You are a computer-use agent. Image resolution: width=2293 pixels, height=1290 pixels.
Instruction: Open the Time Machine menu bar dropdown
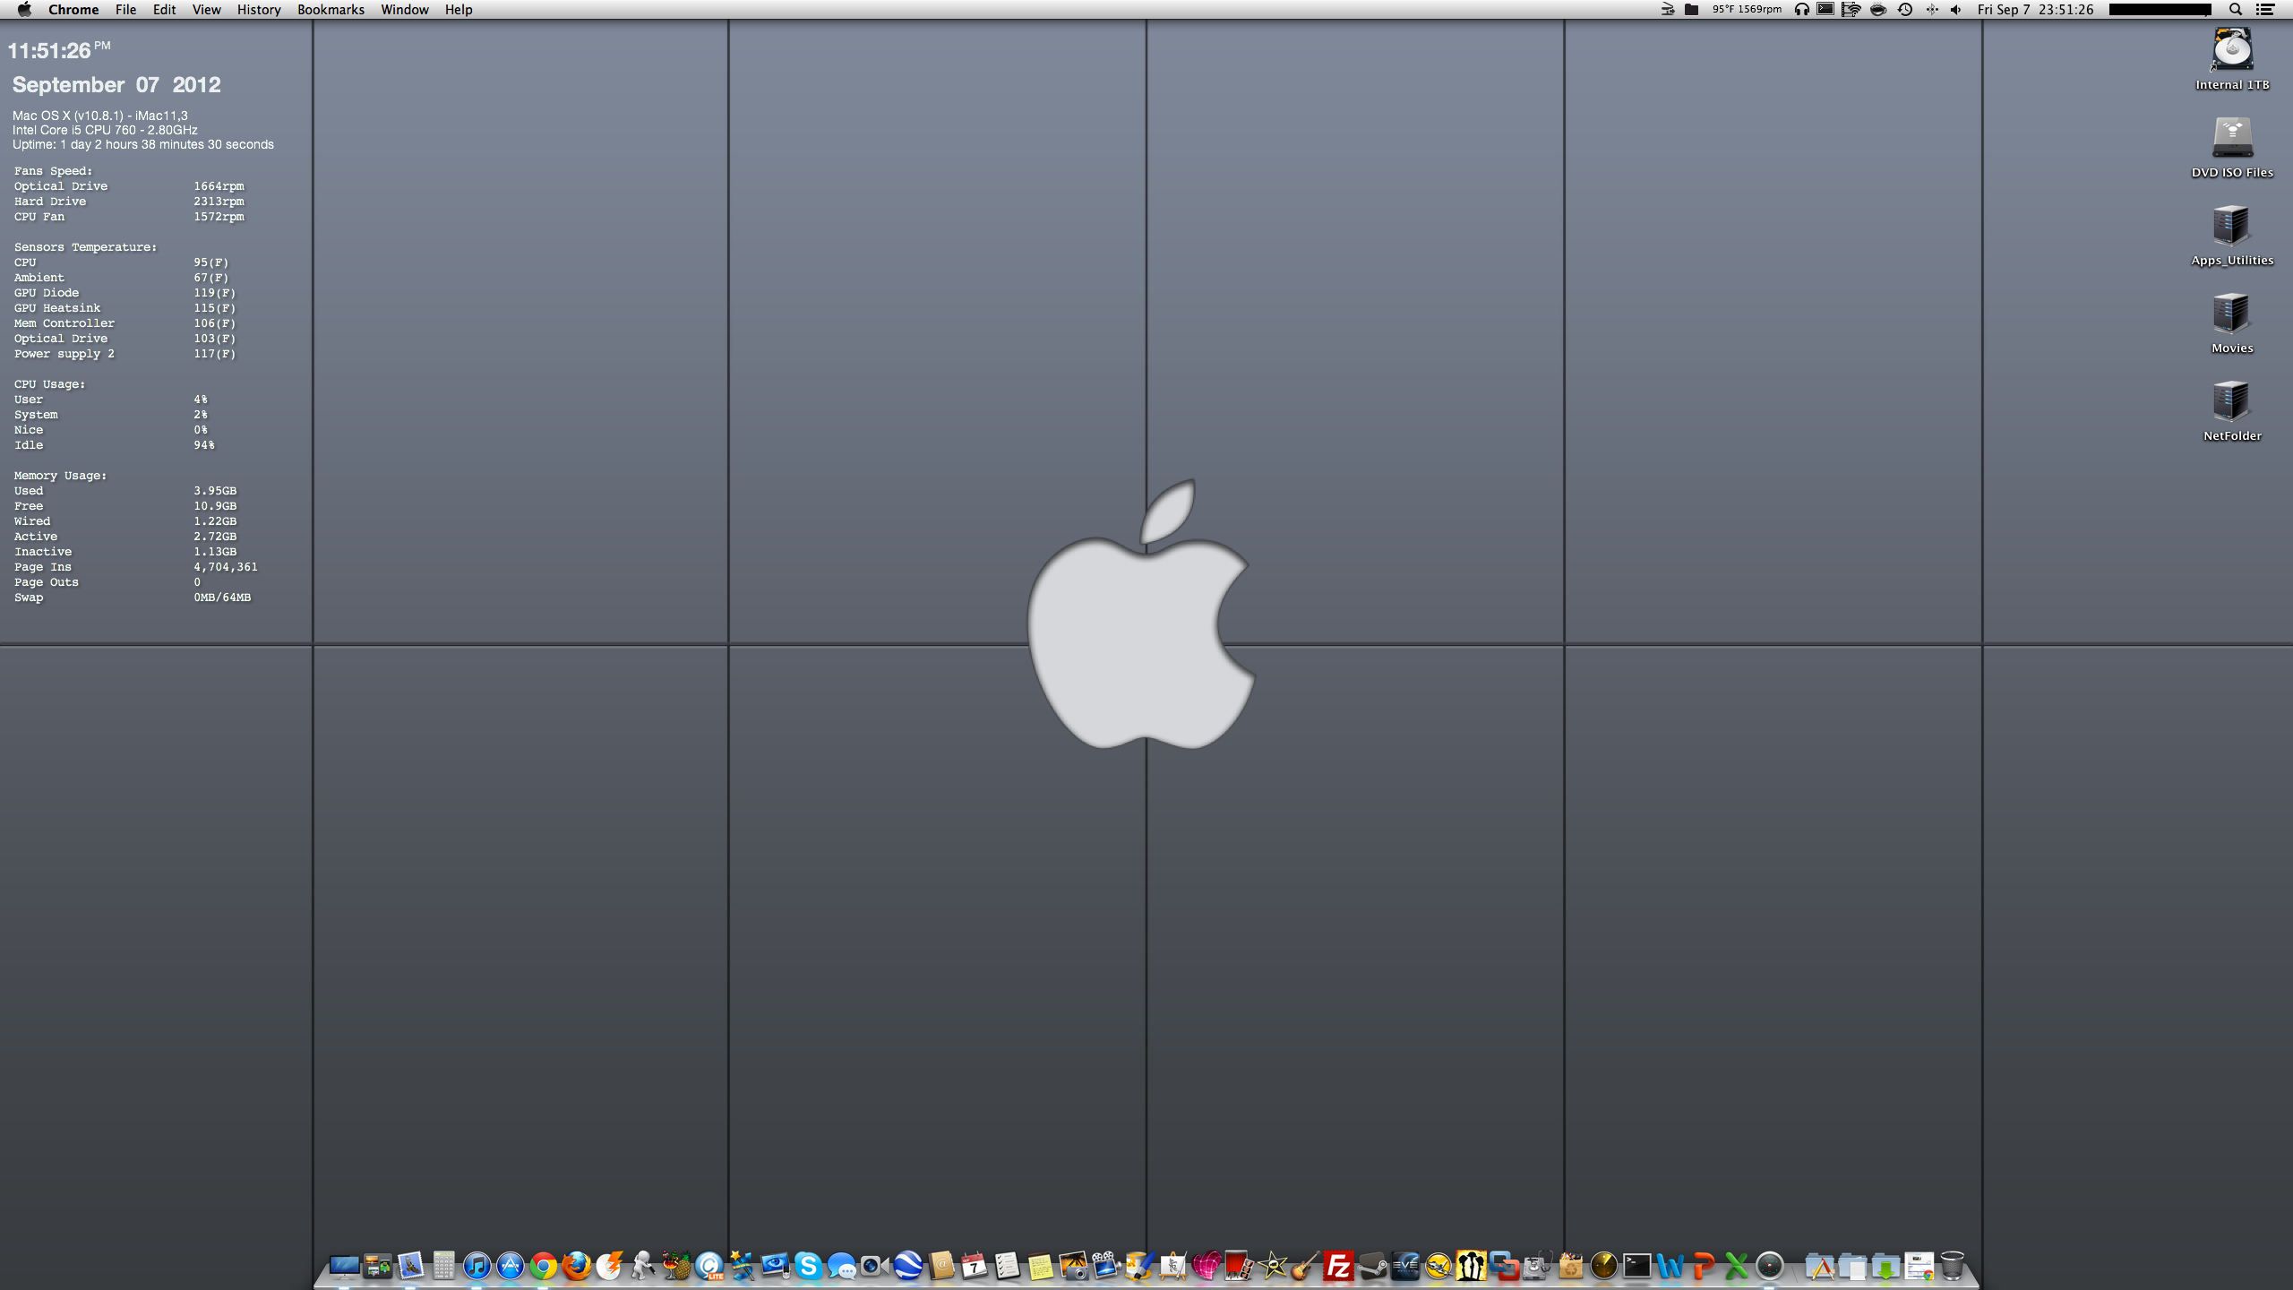point(1905,10)
